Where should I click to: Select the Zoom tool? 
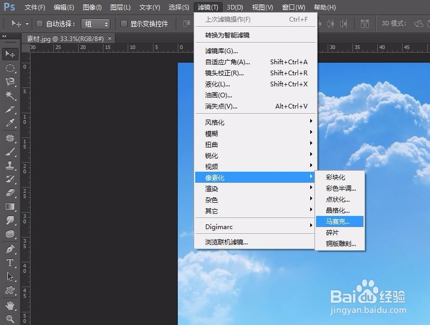click(10, 319)
